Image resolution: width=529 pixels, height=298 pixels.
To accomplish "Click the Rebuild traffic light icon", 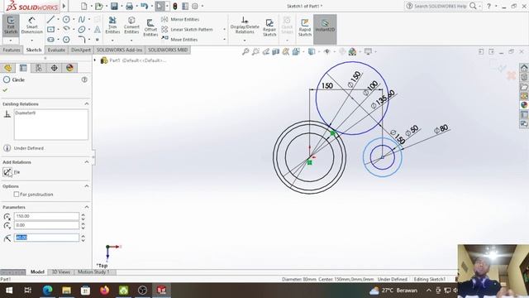I will (174, 6).
